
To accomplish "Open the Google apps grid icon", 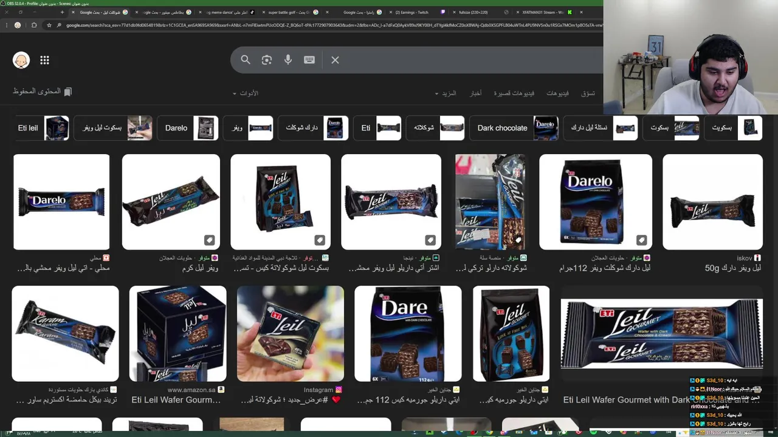I will point(44,60).
